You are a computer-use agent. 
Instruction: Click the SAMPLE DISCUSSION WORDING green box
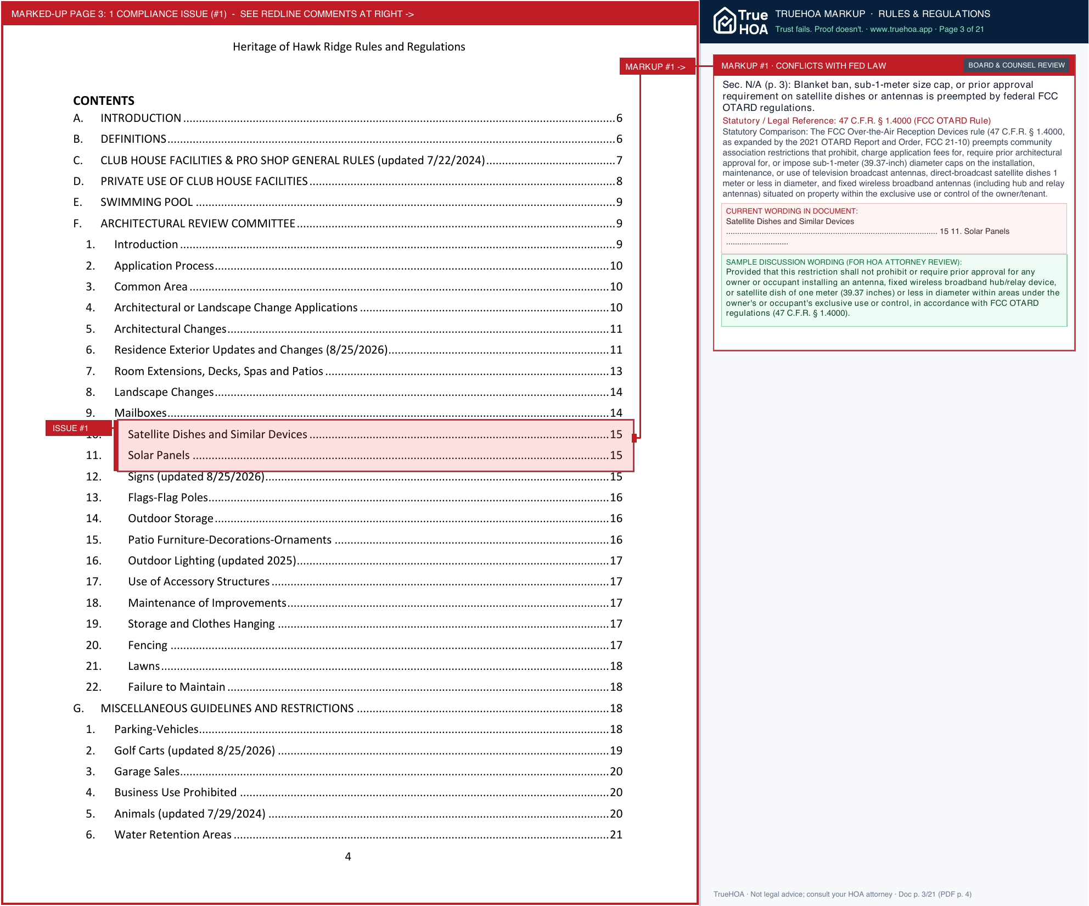pyautogui.click(x=894, y=290)
